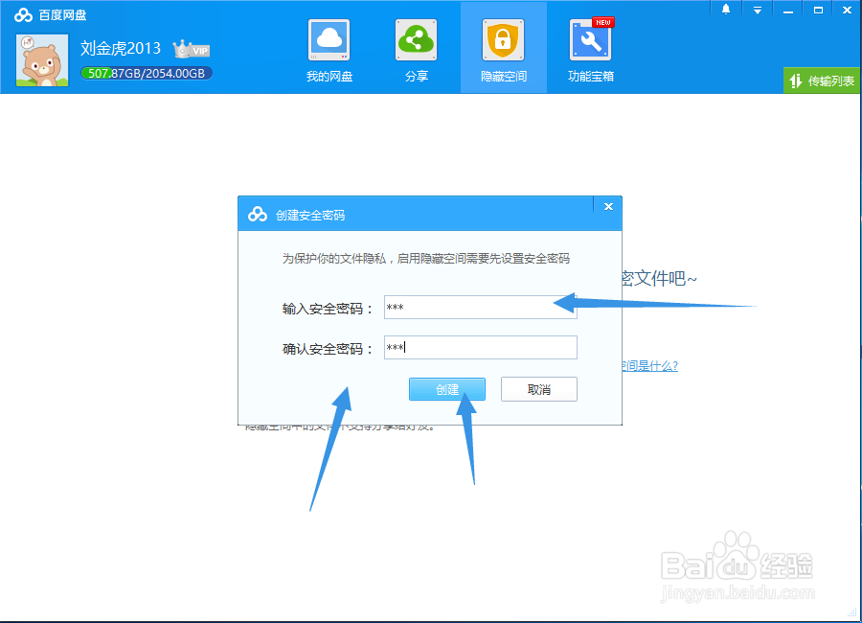Open 功能宝箱 toolbox tab
862x623 pixels.
[x=591, y=51]
